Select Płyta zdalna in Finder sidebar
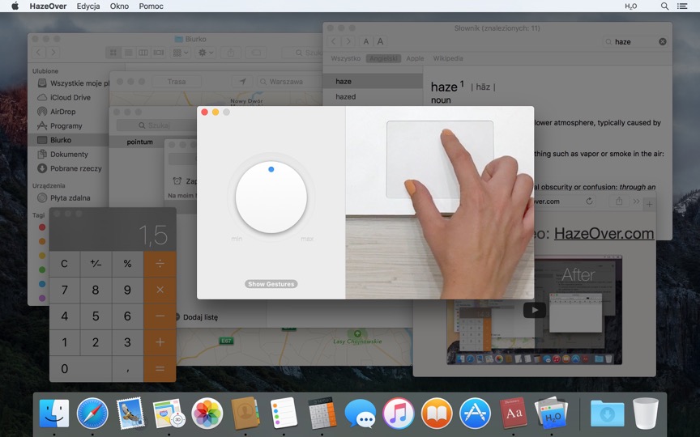The width and height of the screenshot is (700, 437). (x=69, y=197)
